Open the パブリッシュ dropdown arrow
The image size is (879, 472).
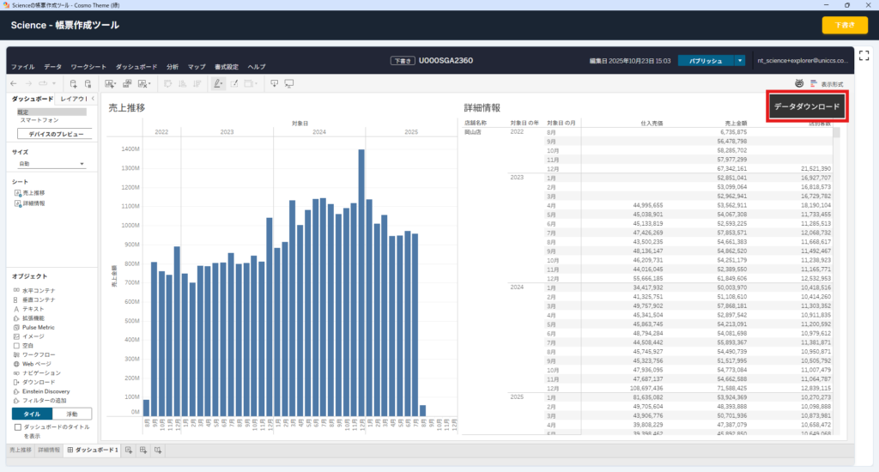(740, 61)
